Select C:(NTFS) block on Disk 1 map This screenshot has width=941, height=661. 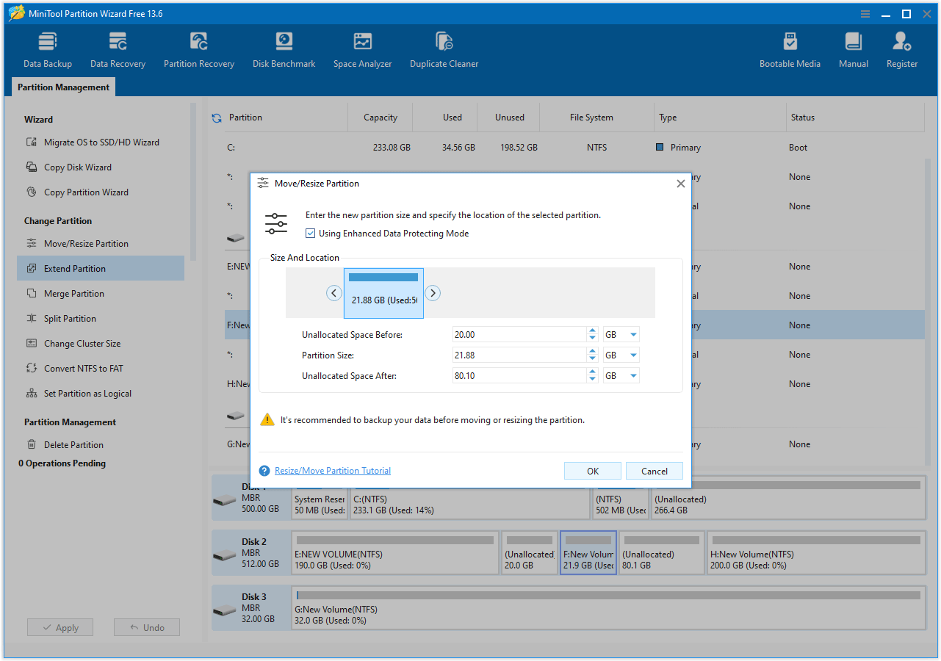coord(470,497)
